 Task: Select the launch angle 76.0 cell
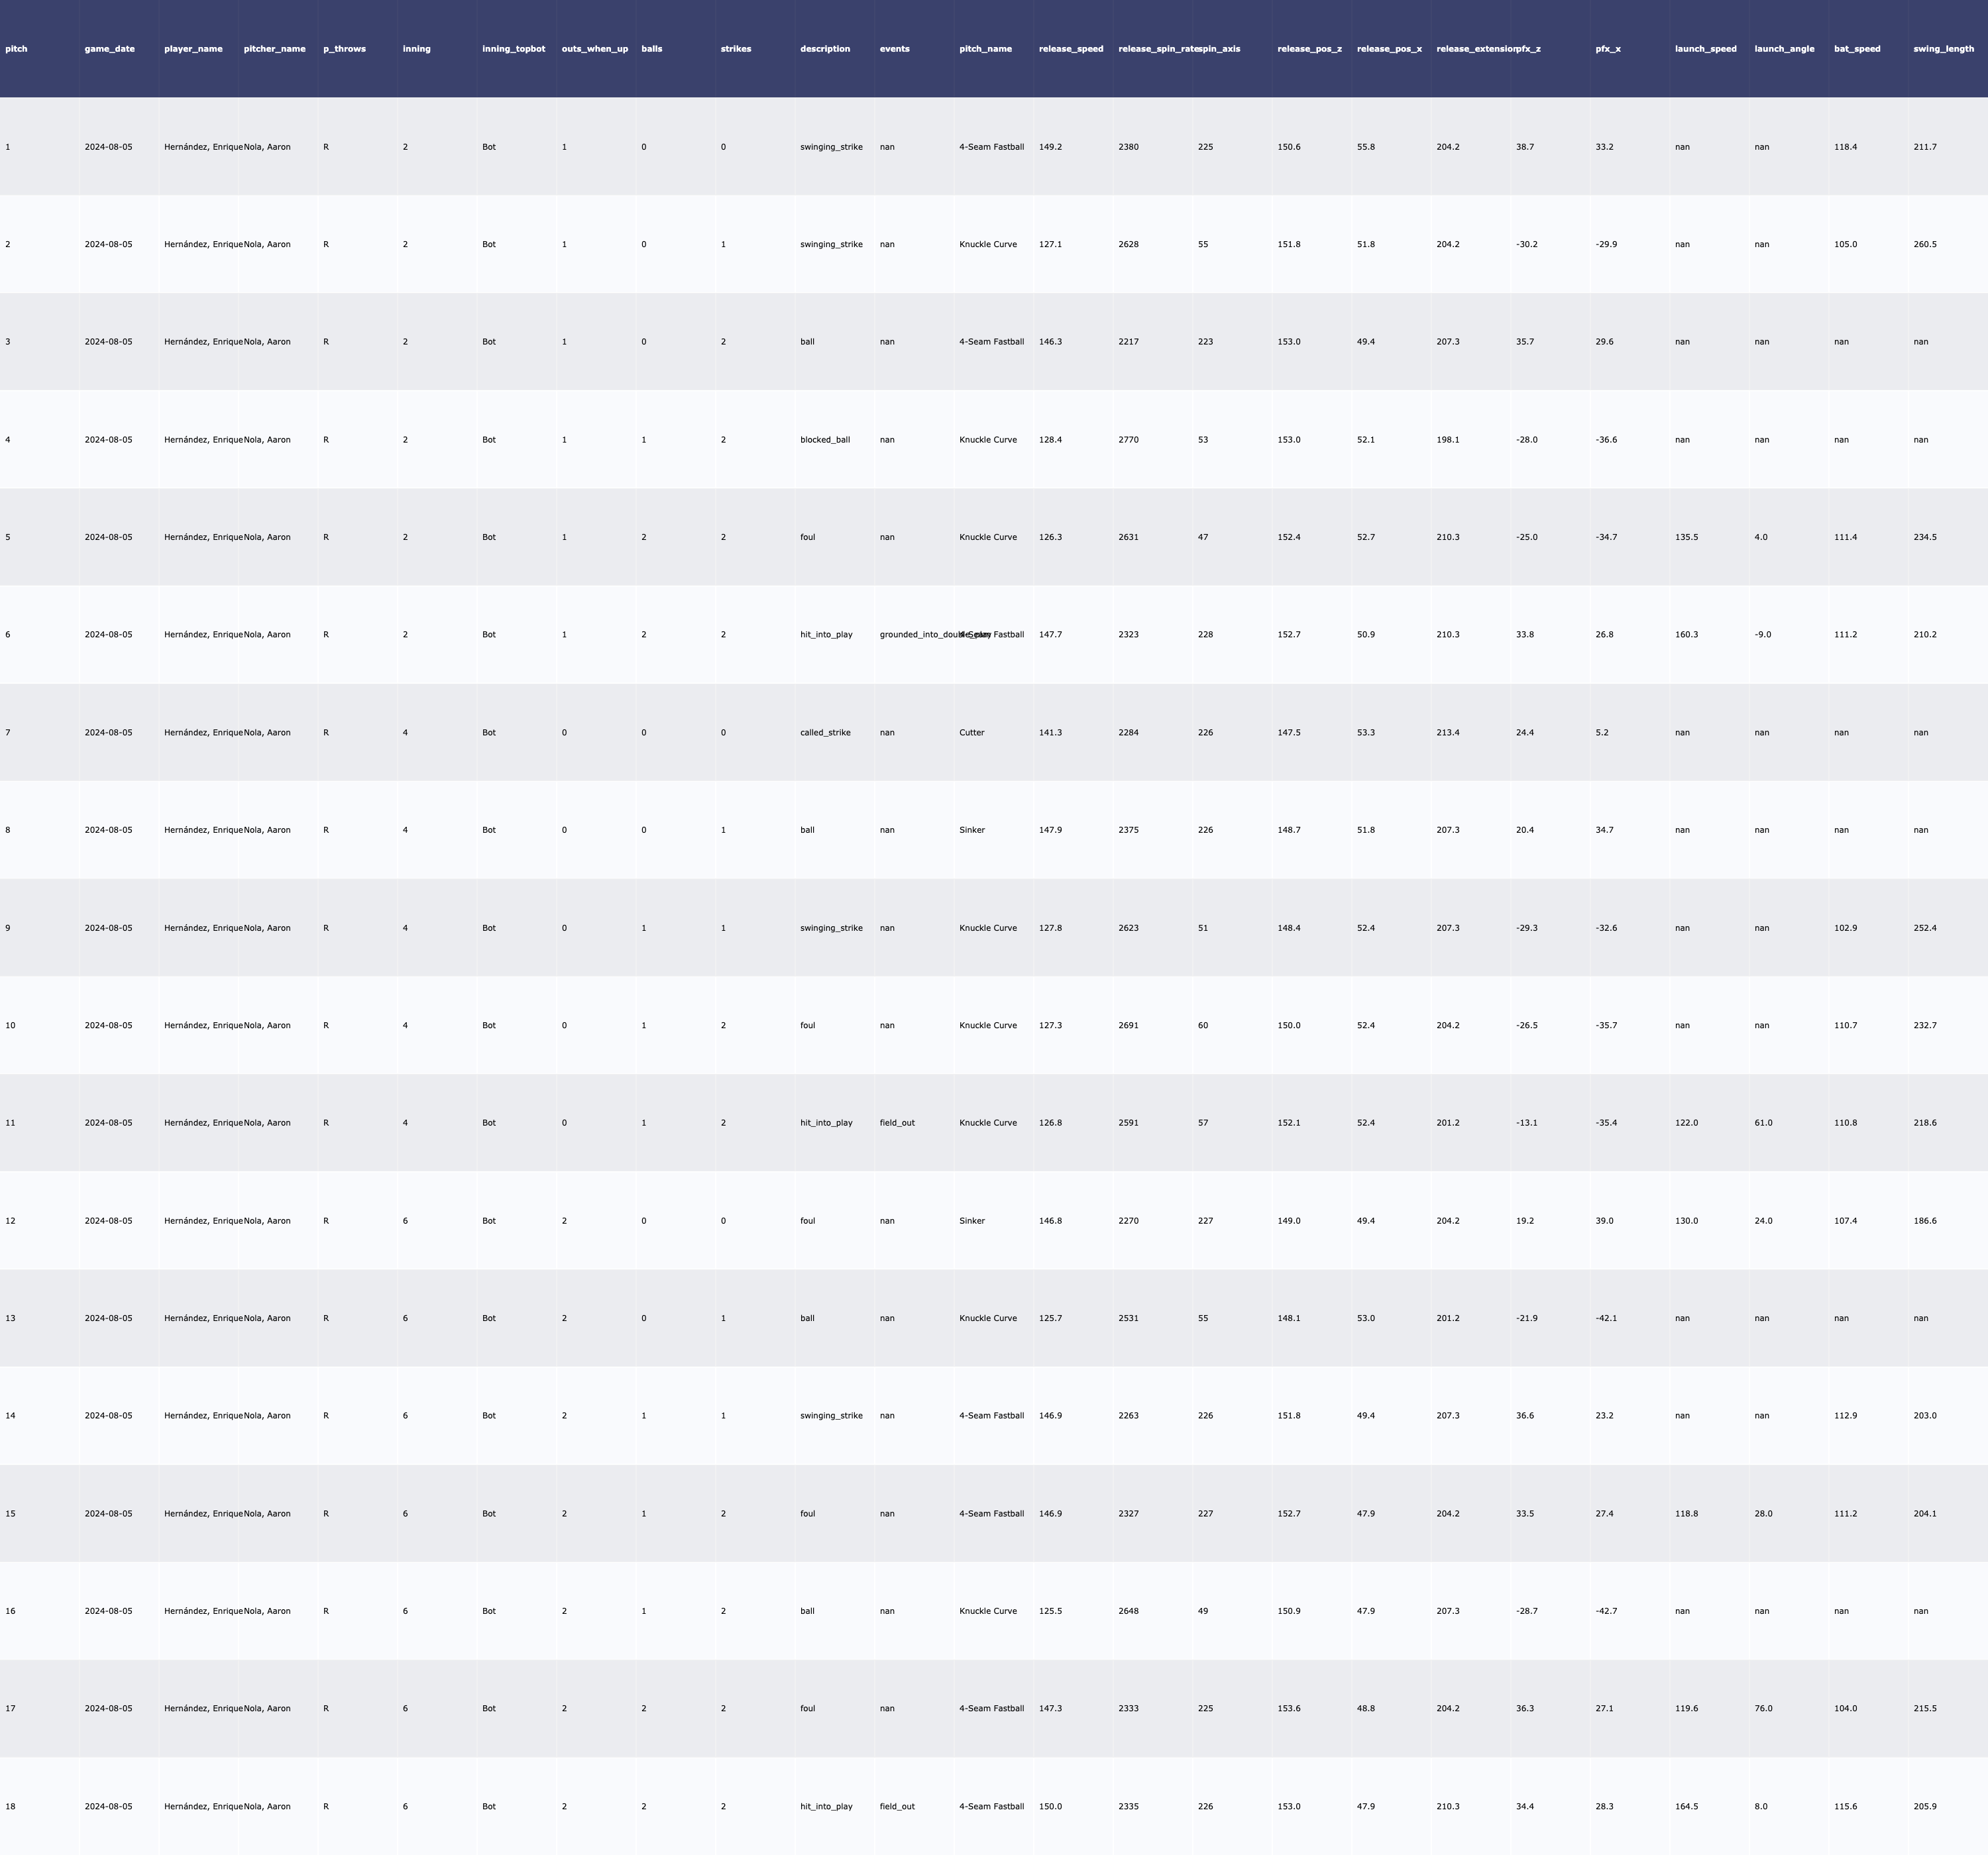click(x=1763, y=1709)
